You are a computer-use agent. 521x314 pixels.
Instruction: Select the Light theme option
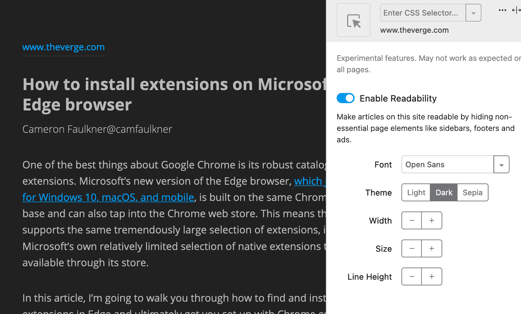click(416, 193)
